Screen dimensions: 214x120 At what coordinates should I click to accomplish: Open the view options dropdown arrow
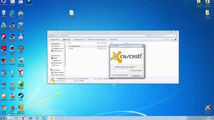(168, 40)
